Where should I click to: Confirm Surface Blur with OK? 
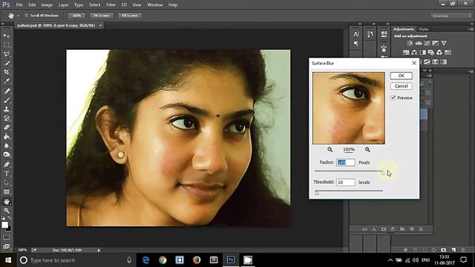(401, 76)
